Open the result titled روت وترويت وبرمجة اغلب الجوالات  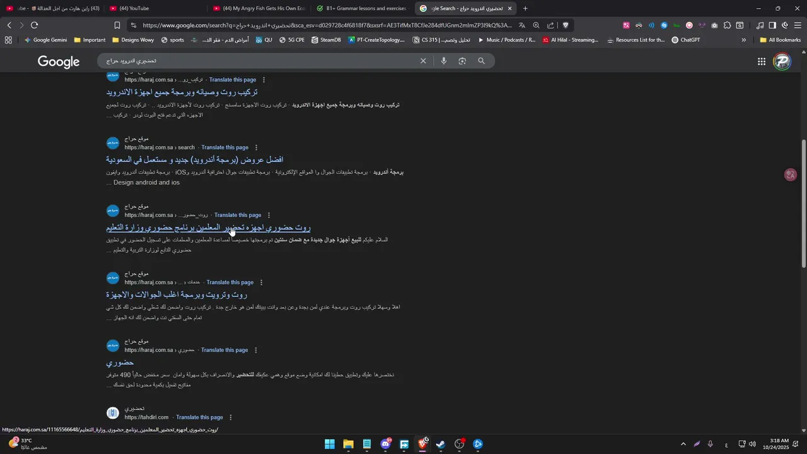177,294
